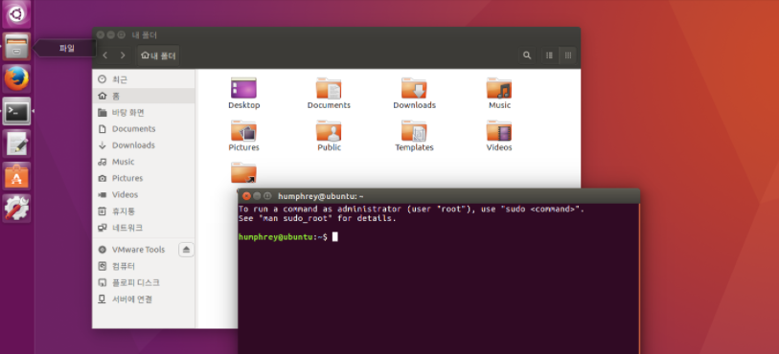Open Videos in the sidebar
The height and width of the screenshot is (354, 779).
[x=144, y=195]
